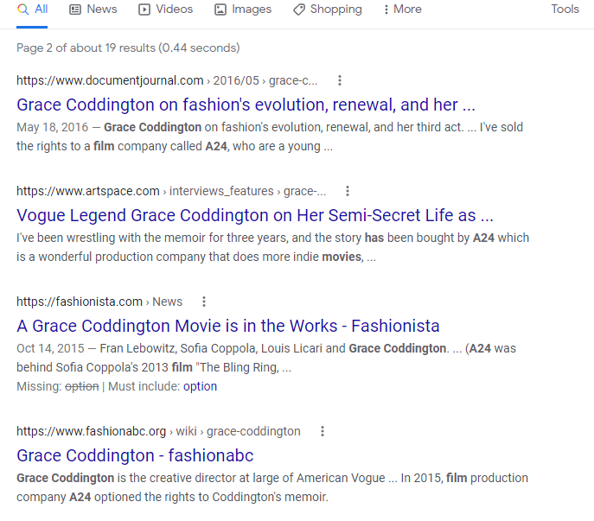Click the play icon for Videos
This screenshot has width=594, height=521.
click(x=144, y=10)
